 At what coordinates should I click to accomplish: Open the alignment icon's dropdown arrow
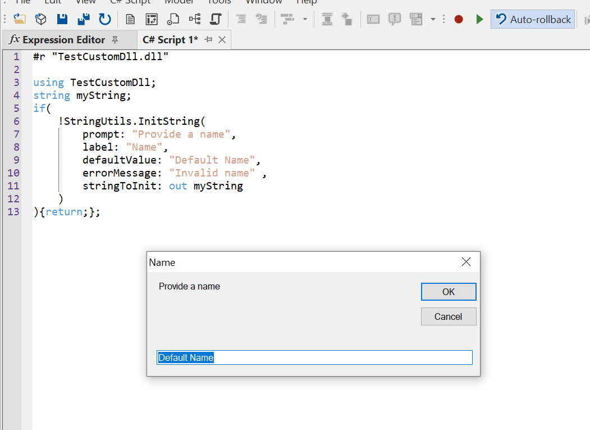tap(306, 19)
